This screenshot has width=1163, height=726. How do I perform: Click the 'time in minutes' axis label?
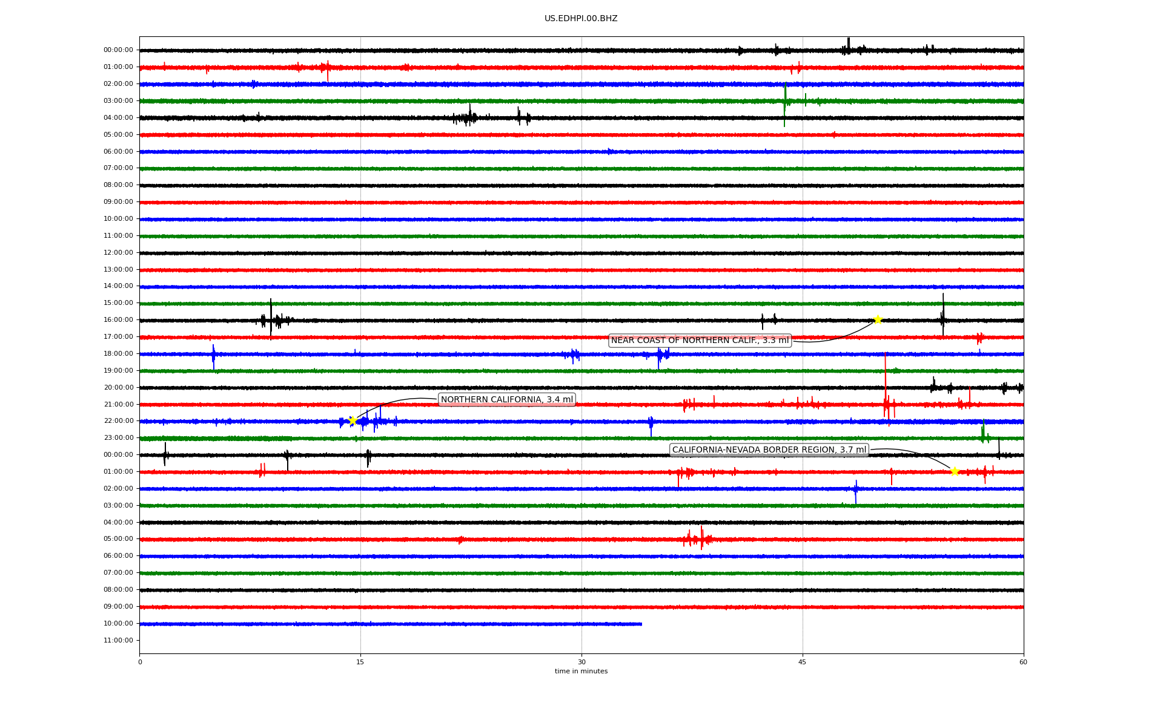(581, 671)
